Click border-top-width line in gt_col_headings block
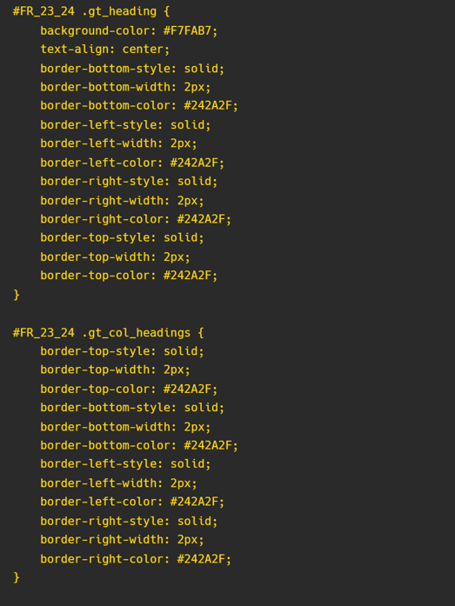The image size is (455, 606). pos(115,370)
